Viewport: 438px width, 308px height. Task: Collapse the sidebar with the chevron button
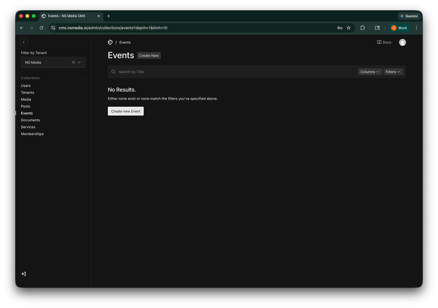(24, 42)
